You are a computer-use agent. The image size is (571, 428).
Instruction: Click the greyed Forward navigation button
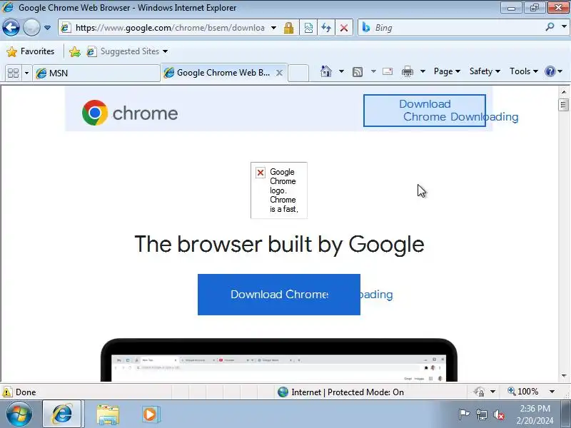(x=31, y=27)
